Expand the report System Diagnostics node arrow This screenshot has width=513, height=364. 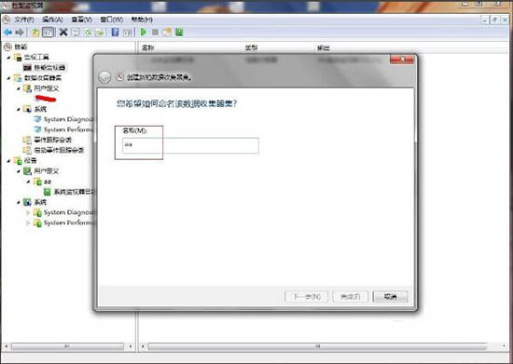coord(28,212)
